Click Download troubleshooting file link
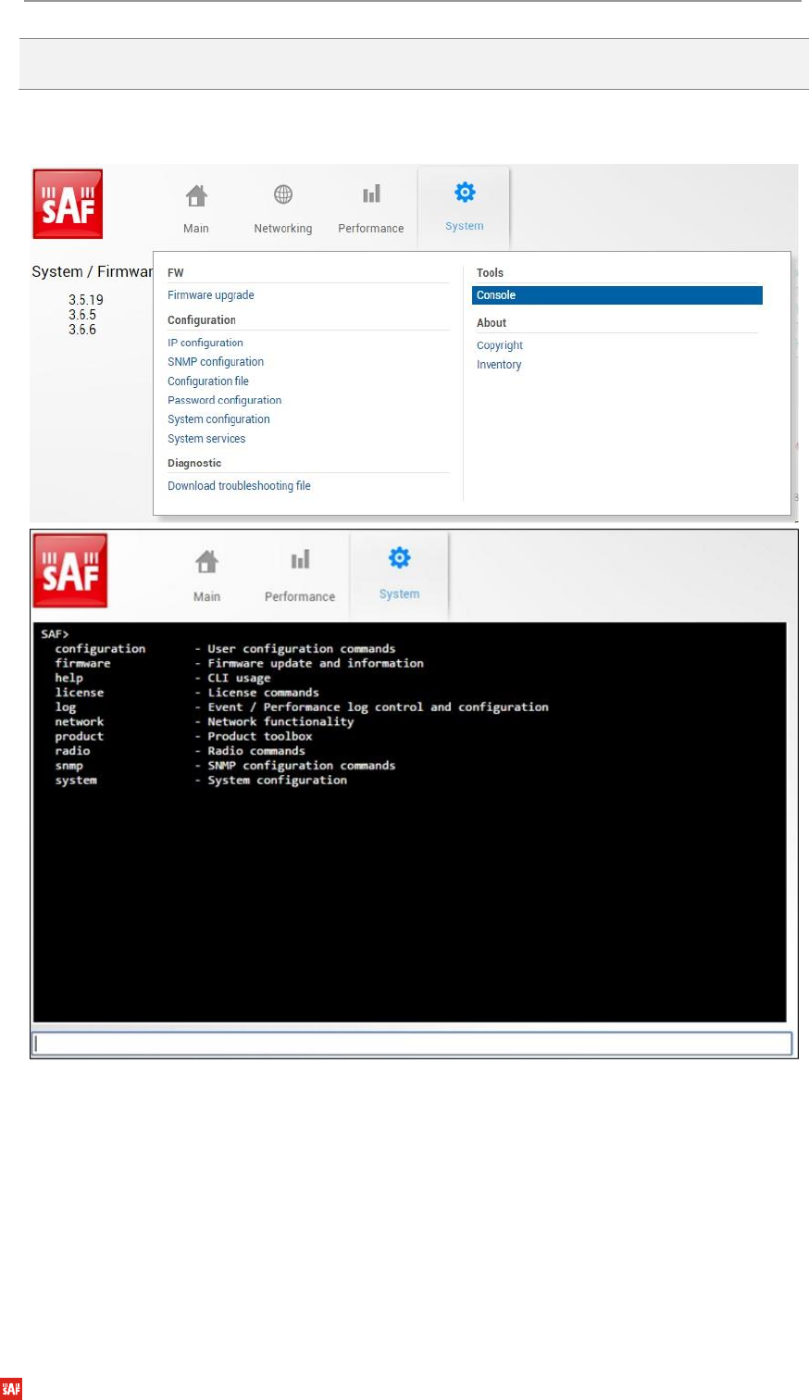Viewport: 809px width, 1400px height. tap(239, 486)
